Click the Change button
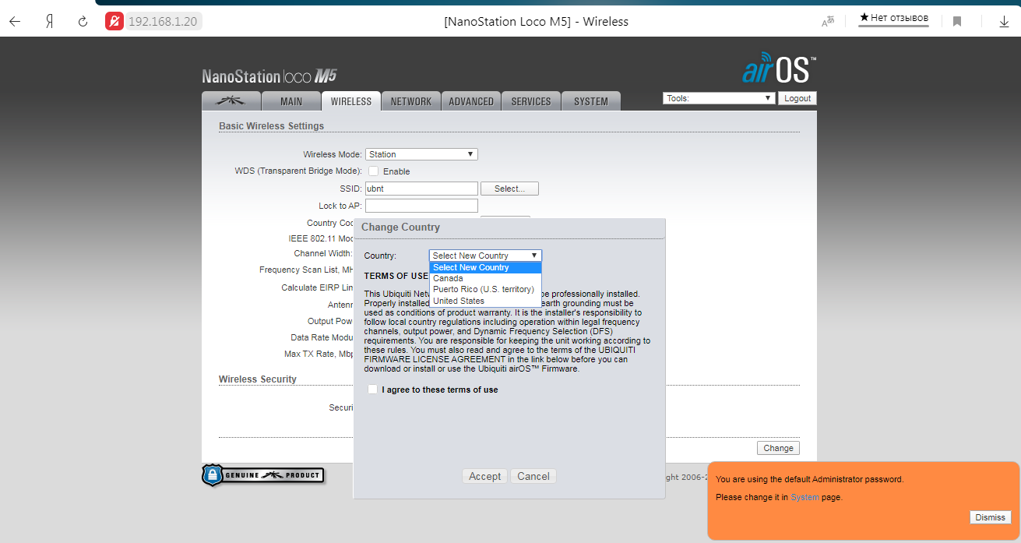 coord(778,448)
